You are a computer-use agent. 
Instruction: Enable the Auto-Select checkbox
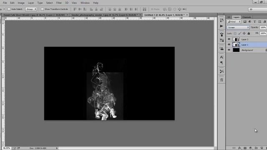click(9, 9)
